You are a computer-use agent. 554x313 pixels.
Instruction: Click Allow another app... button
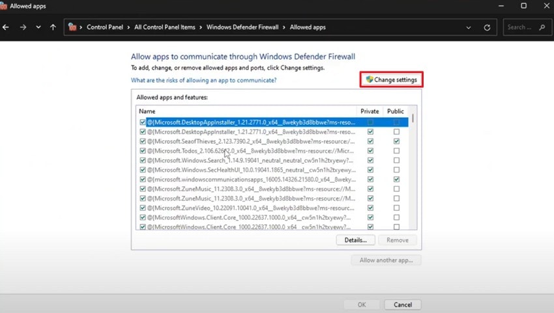click(x=386, y=260)
